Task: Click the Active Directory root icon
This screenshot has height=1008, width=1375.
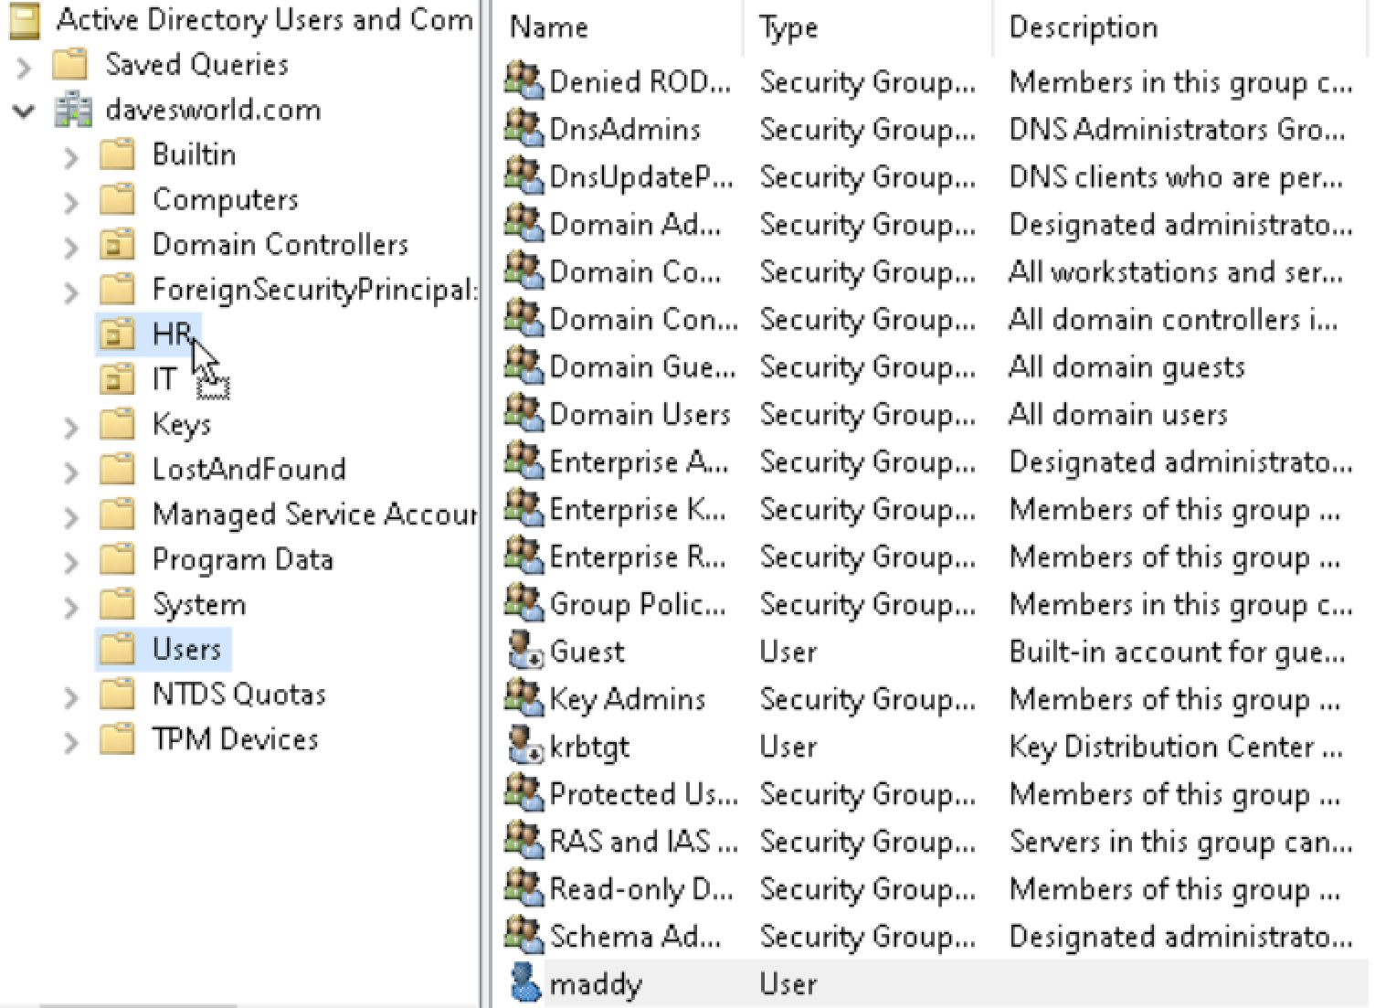Action: coord(25,21)
